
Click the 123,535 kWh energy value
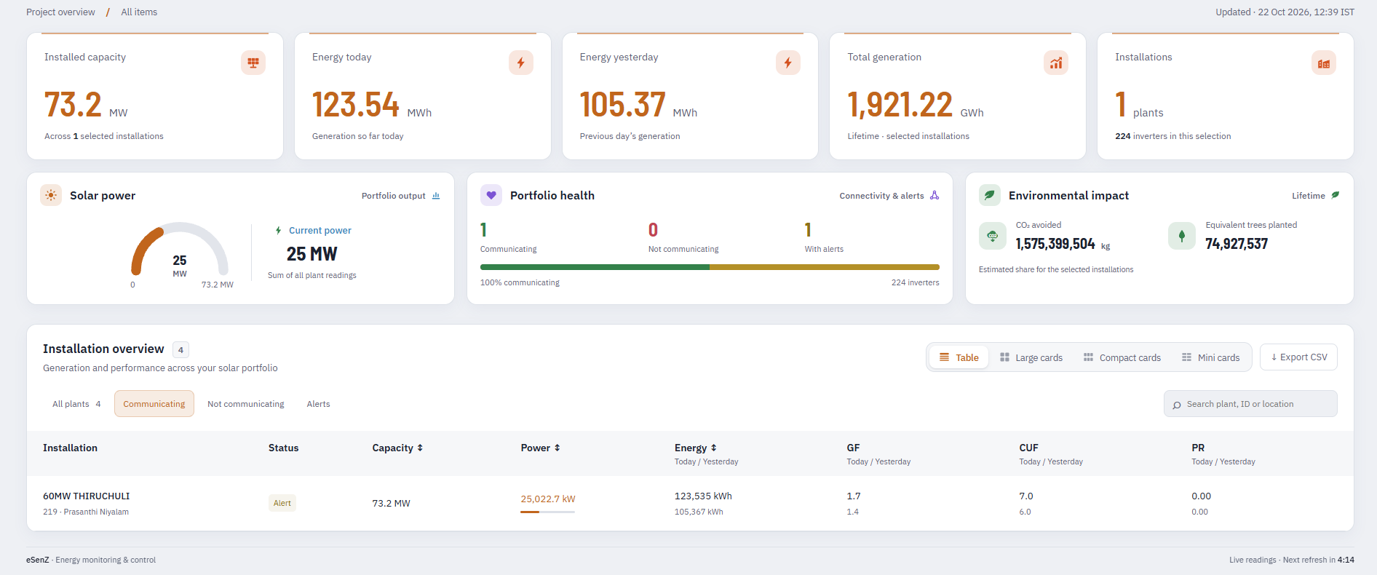pyautogui.click(x=703, y=496)
